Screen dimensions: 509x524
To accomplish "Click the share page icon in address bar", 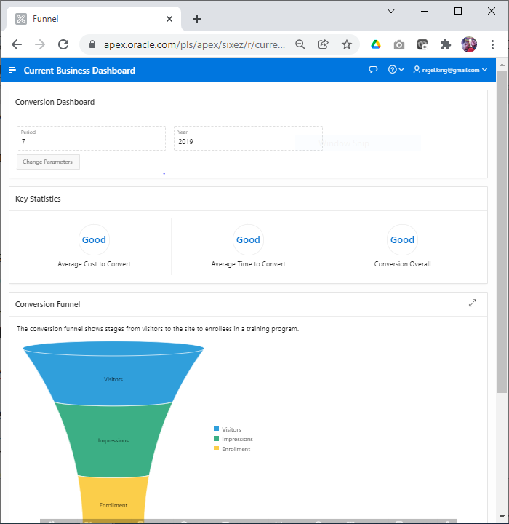I will coord(324,44).
